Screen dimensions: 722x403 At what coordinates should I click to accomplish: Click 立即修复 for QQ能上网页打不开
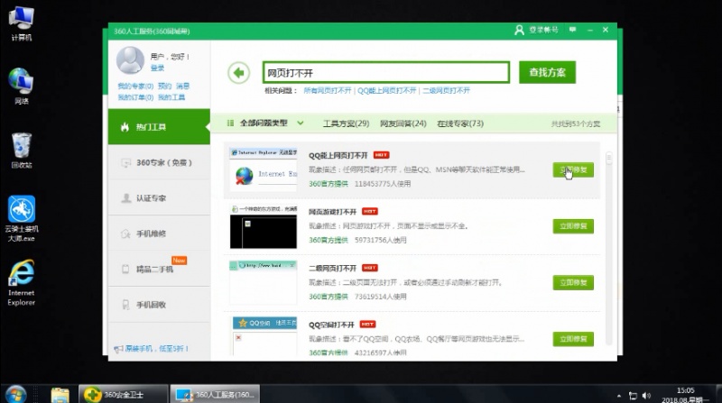(x=573, y=169)
